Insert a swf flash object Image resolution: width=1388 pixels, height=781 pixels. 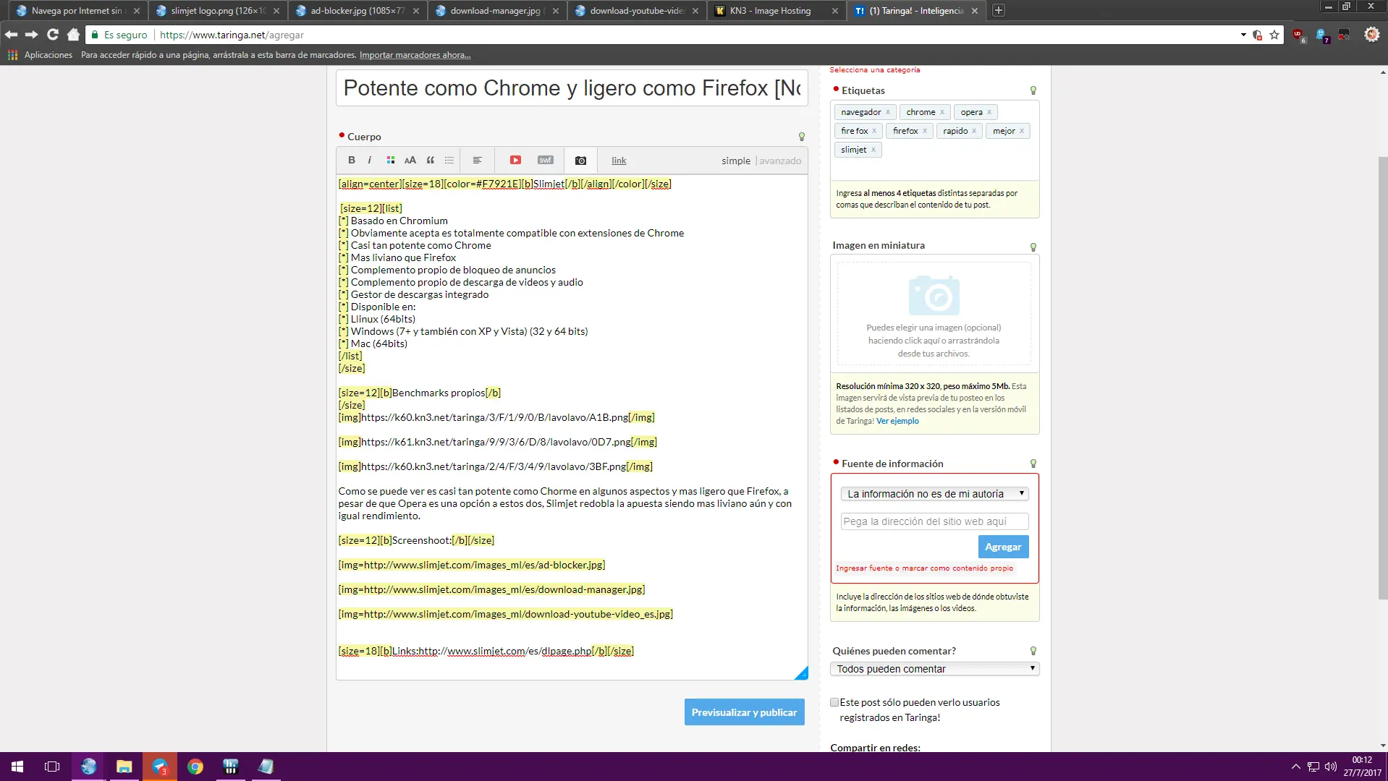coord(546,160)
